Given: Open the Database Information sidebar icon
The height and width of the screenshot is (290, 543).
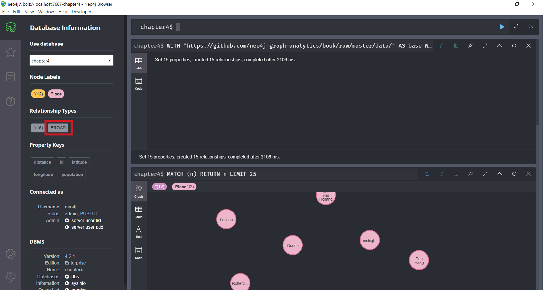Looking at the screenshot, I should click(11, 28).
